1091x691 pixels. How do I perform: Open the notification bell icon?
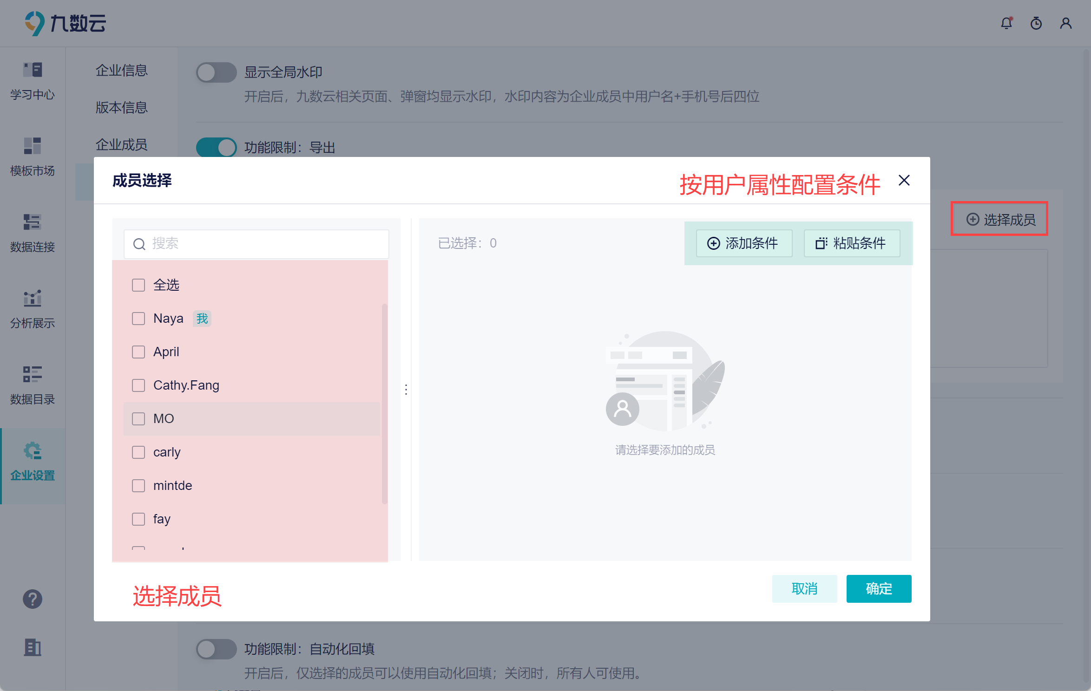pos(1006,23)
